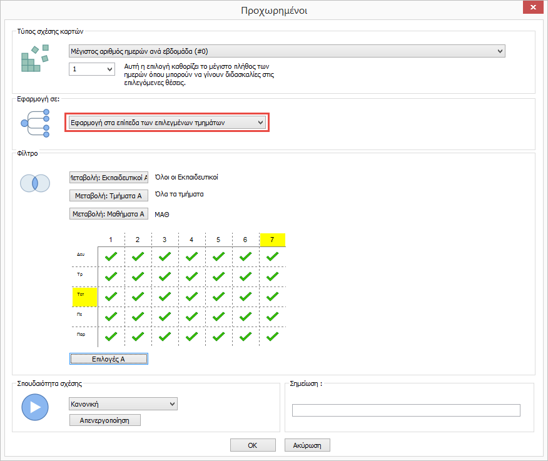
Task: Click the blue branching nodes icon under Εφαρμογή σε
Action: 35,123
